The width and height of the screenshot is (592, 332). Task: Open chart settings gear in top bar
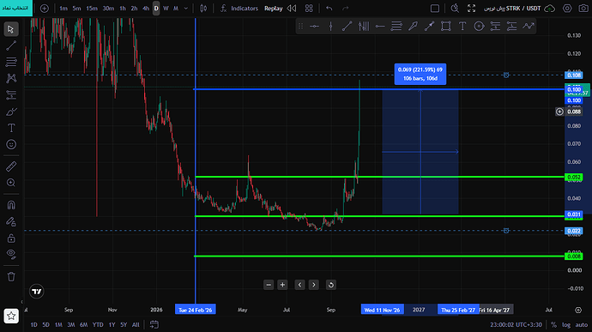click(567, 9)
